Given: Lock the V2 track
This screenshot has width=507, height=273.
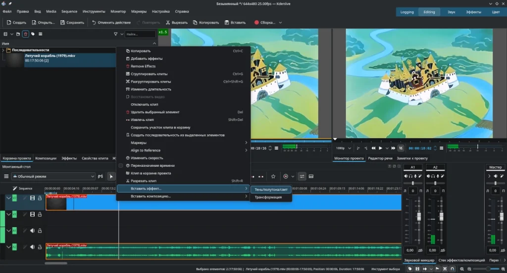Looking at the screenshot, I should pos(40,198).
